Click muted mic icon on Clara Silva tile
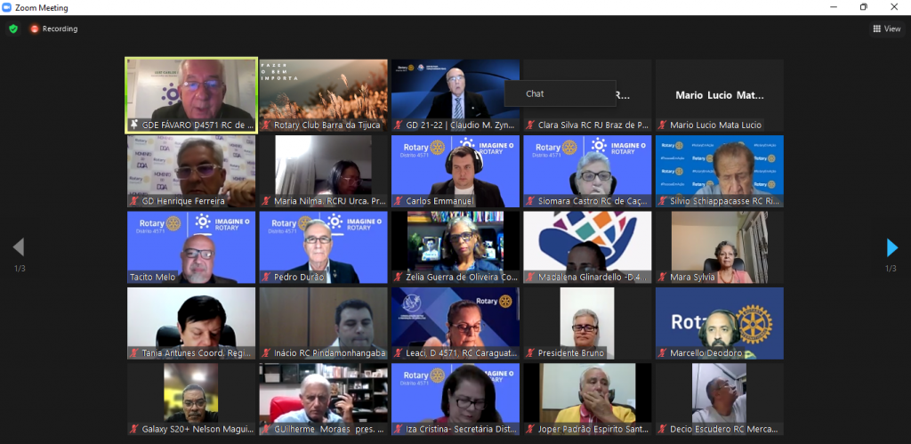 click(530, 125)
